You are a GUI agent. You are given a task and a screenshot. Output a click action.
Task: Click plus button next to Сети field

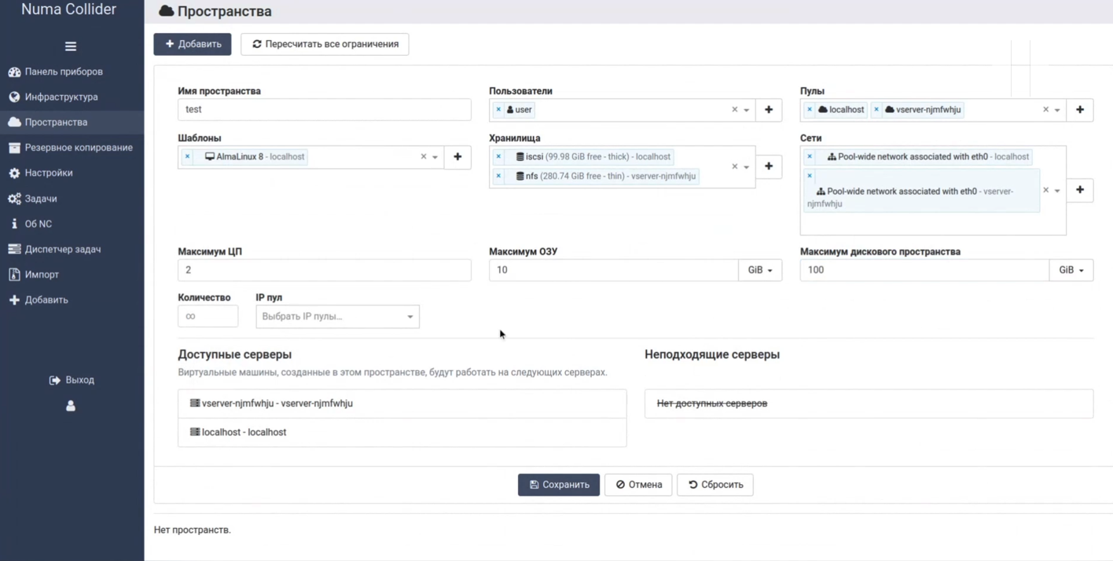click(x=1079, y=190)
